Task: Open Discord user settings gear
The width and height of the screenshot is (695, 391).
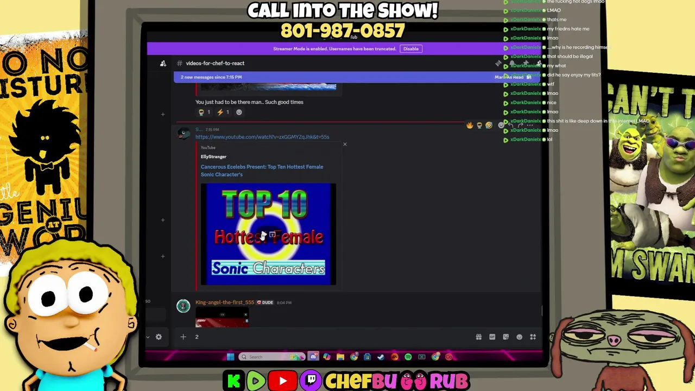Action: coord(159,337)
